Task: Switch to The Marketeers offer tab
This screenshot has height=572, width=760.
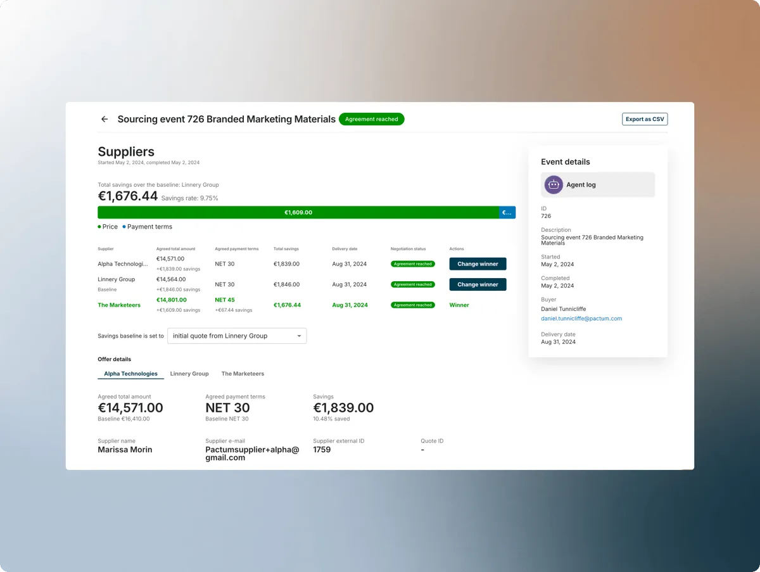Action: click(243, 374)
